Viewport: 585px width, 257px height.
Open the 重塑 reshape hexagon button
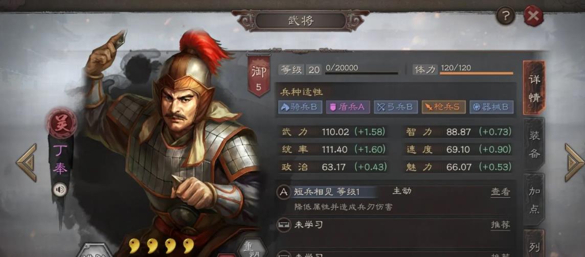pyautogui.click(x=252, y=247)
